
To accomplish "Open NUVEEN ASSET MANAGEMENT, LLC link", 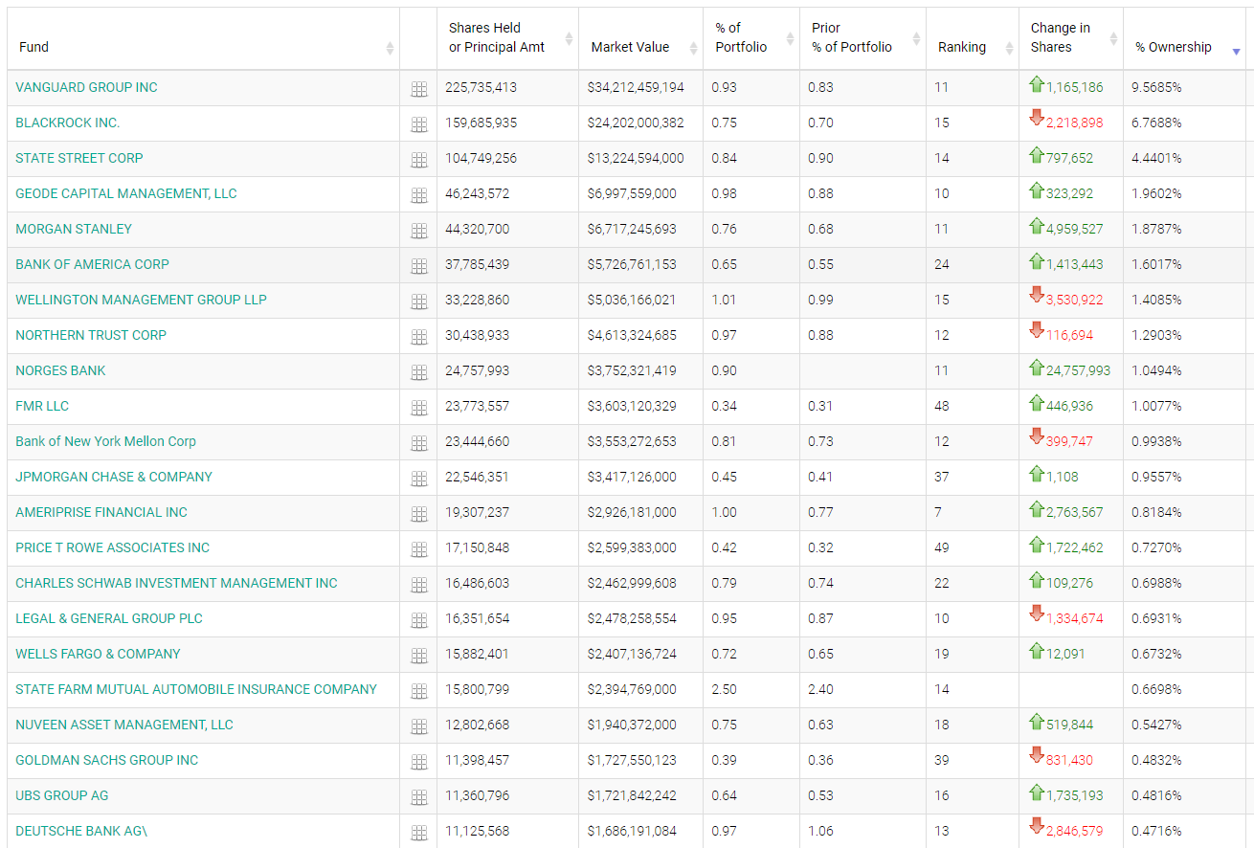I will click(124, 725).
